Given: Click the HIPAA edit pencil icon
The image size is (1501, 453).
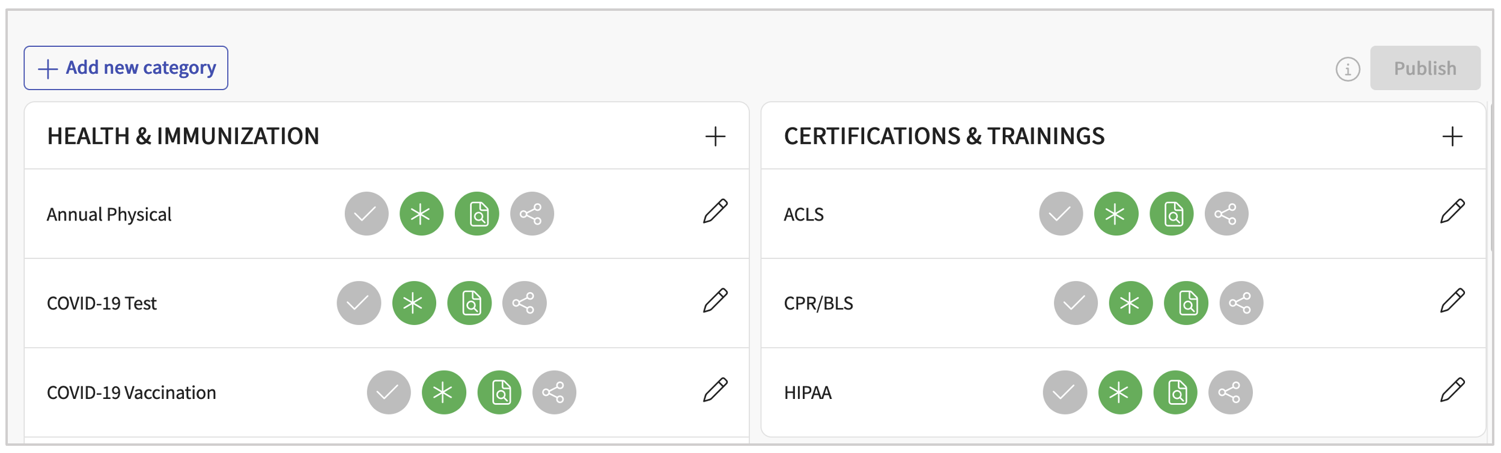Looking at the screenshot, I should tap(1452, 391).
